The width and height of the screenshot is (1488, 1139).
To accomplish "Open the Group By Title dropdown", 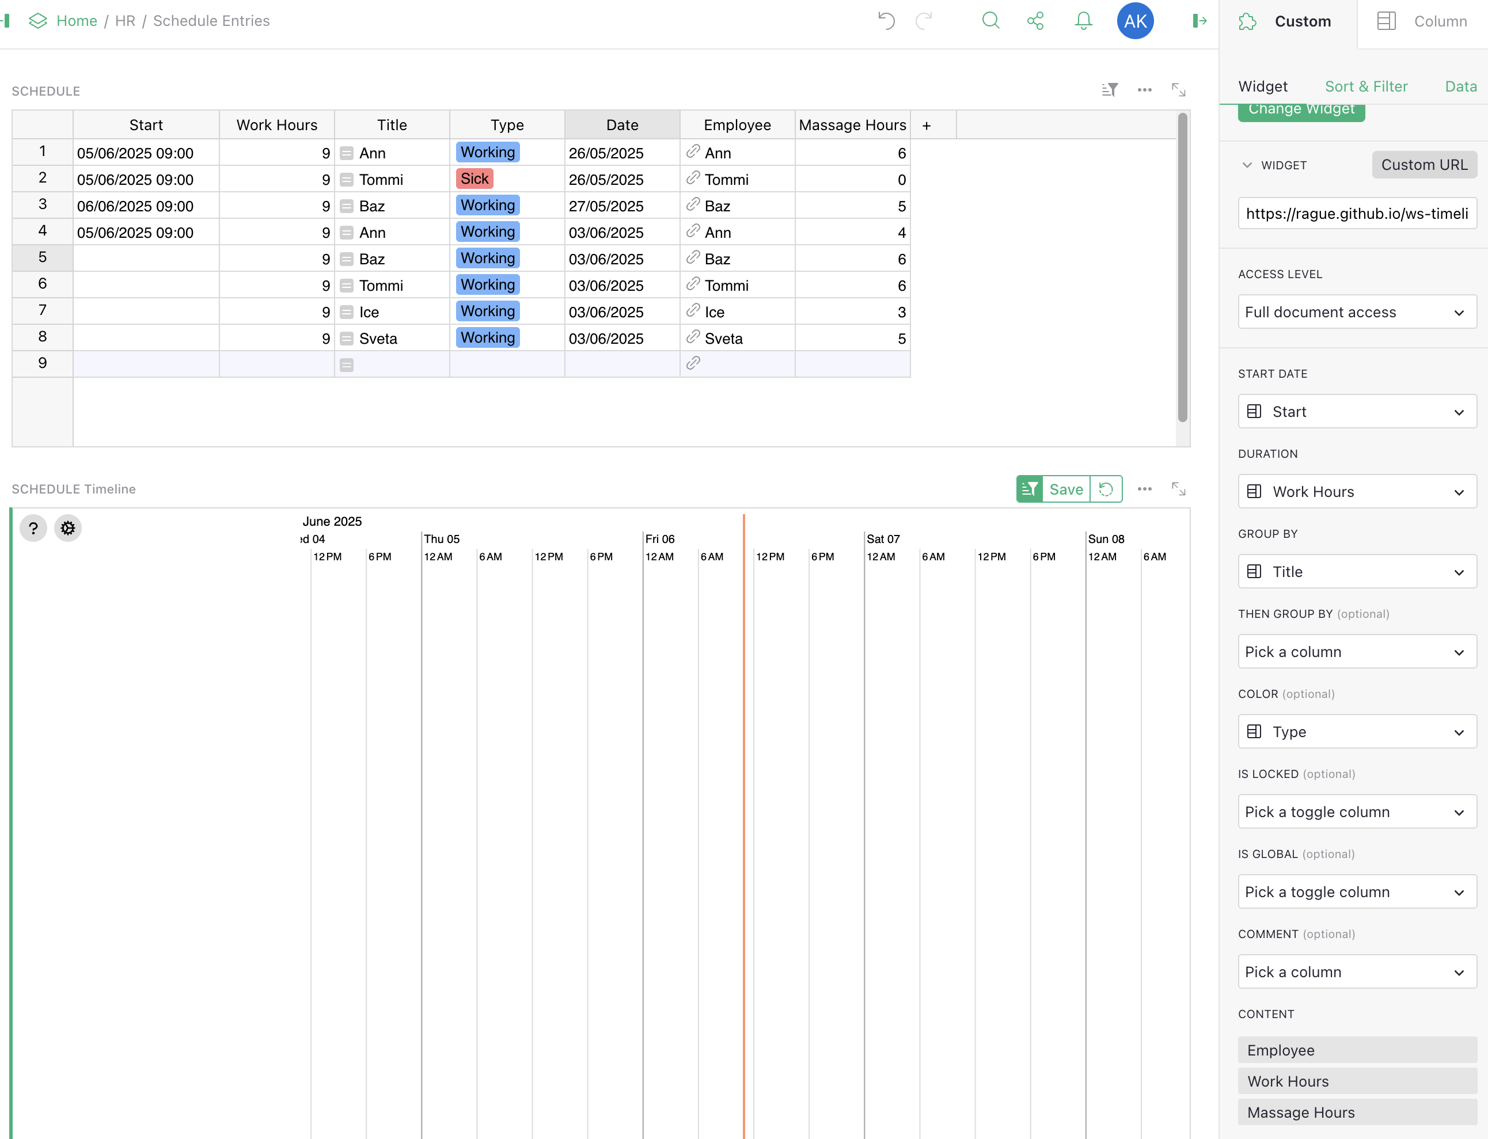I will tap(1357, 572).
